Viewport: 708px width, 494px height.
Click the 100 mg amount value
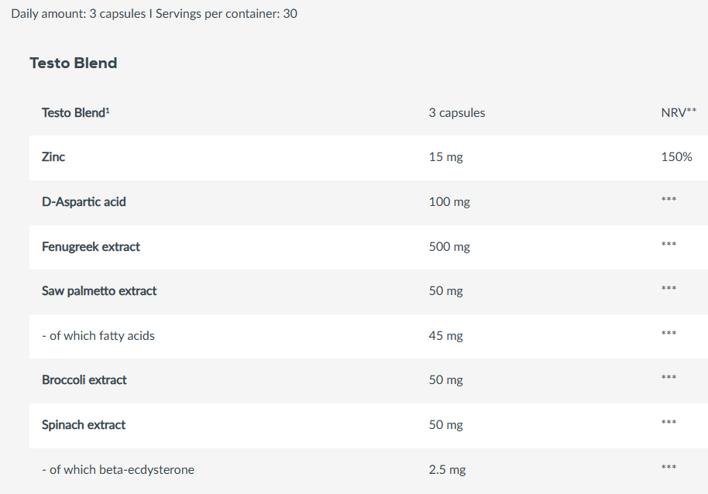tap(449, 202)
